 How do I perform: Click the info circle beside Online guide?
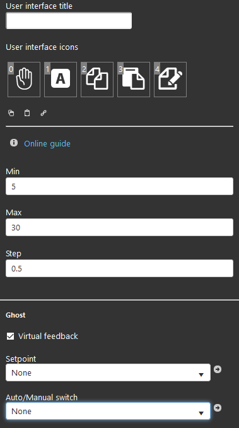pos(14,143)
